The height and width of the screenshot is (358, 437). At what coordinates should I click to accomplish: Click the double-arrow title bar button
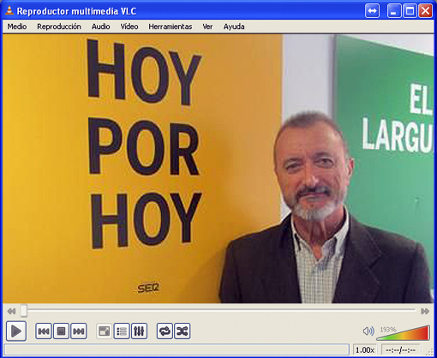point(372,11)
